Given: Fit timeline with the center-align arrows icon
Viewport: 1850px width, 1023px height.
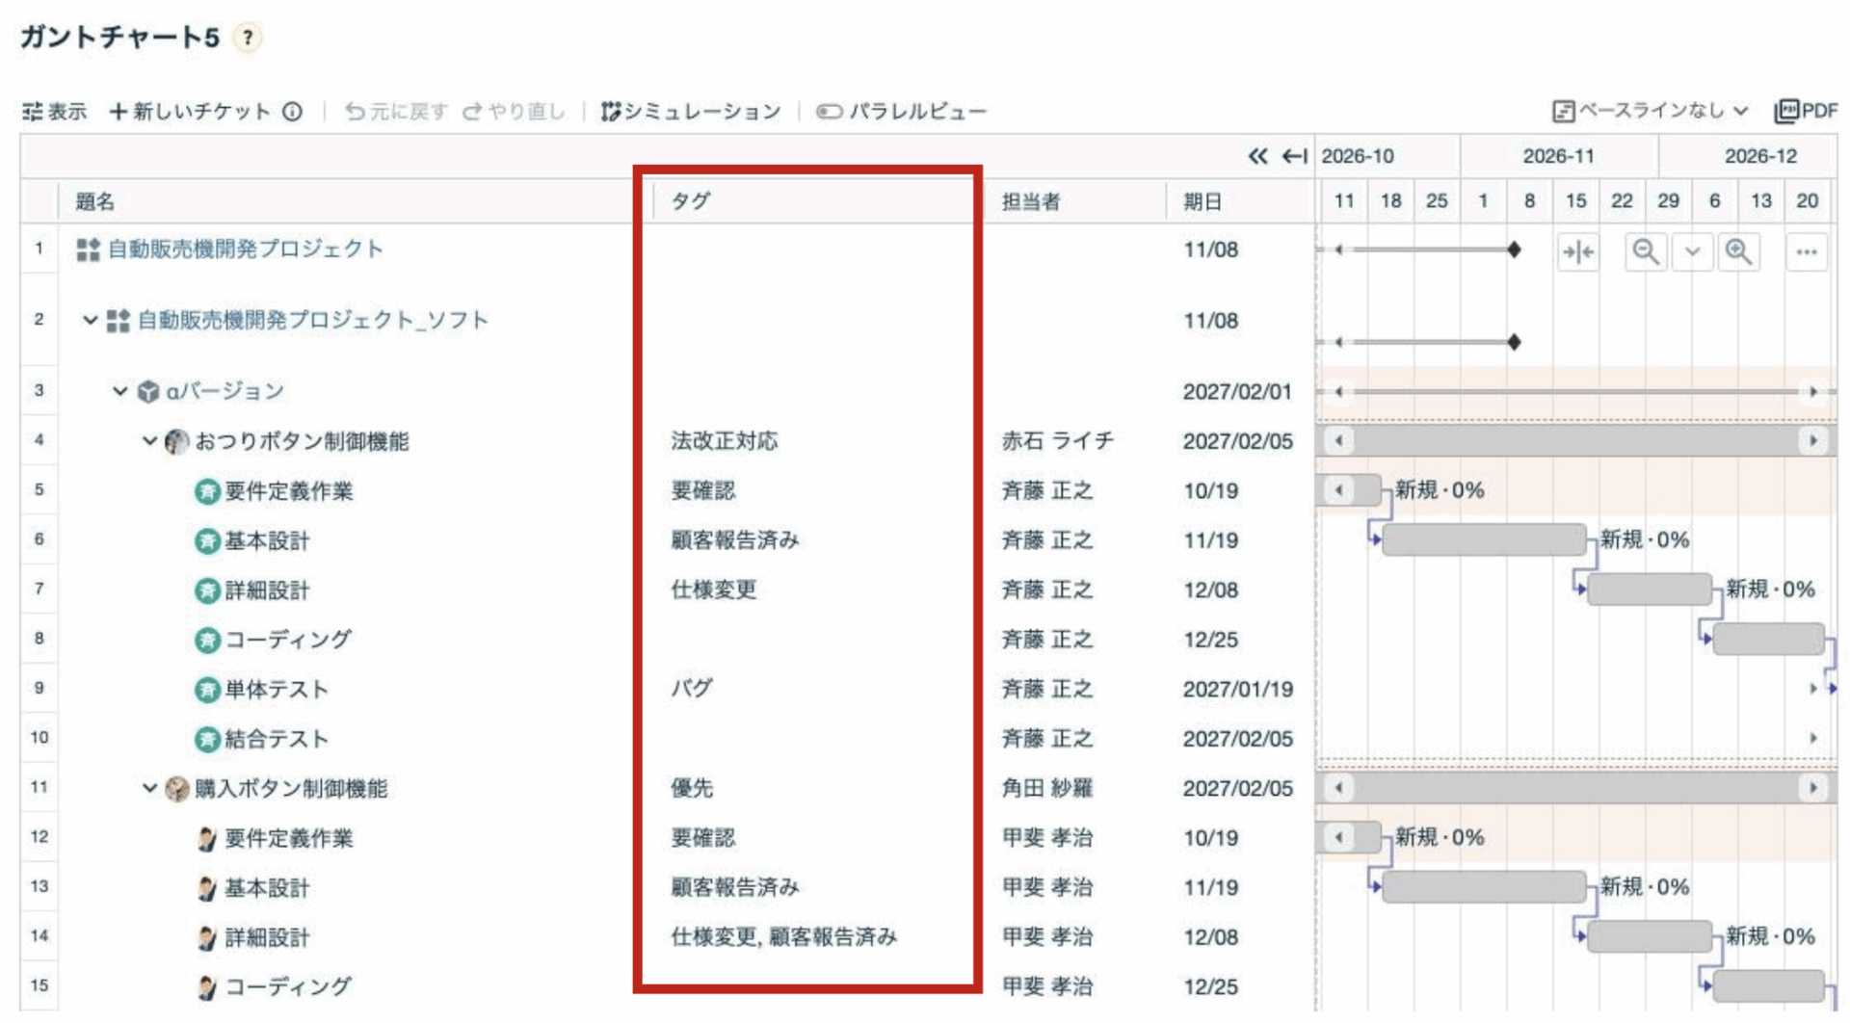Looking at the screenshot, I should point(1578,252).
